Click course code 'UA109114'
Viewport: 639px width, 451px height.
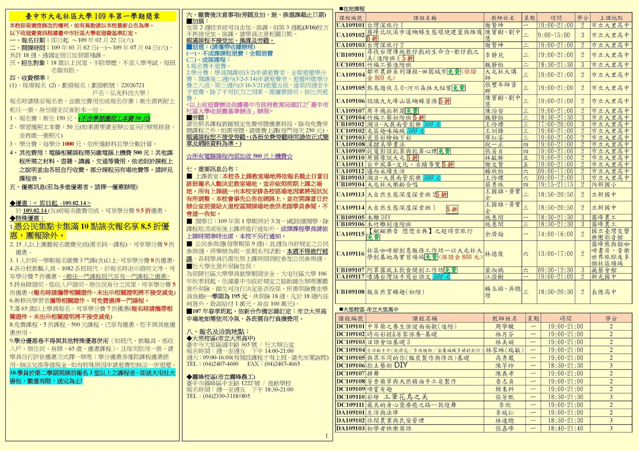tap(350, 208)
